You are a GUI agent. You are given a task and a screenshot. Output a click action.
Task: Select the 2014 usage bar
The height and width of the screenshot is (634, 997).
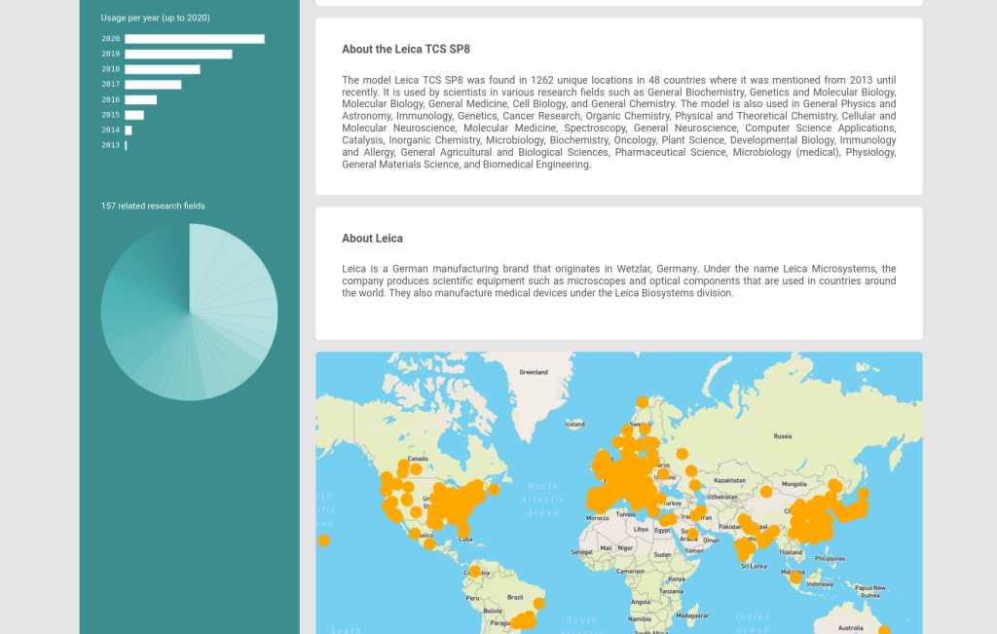(x=129, y=131)
